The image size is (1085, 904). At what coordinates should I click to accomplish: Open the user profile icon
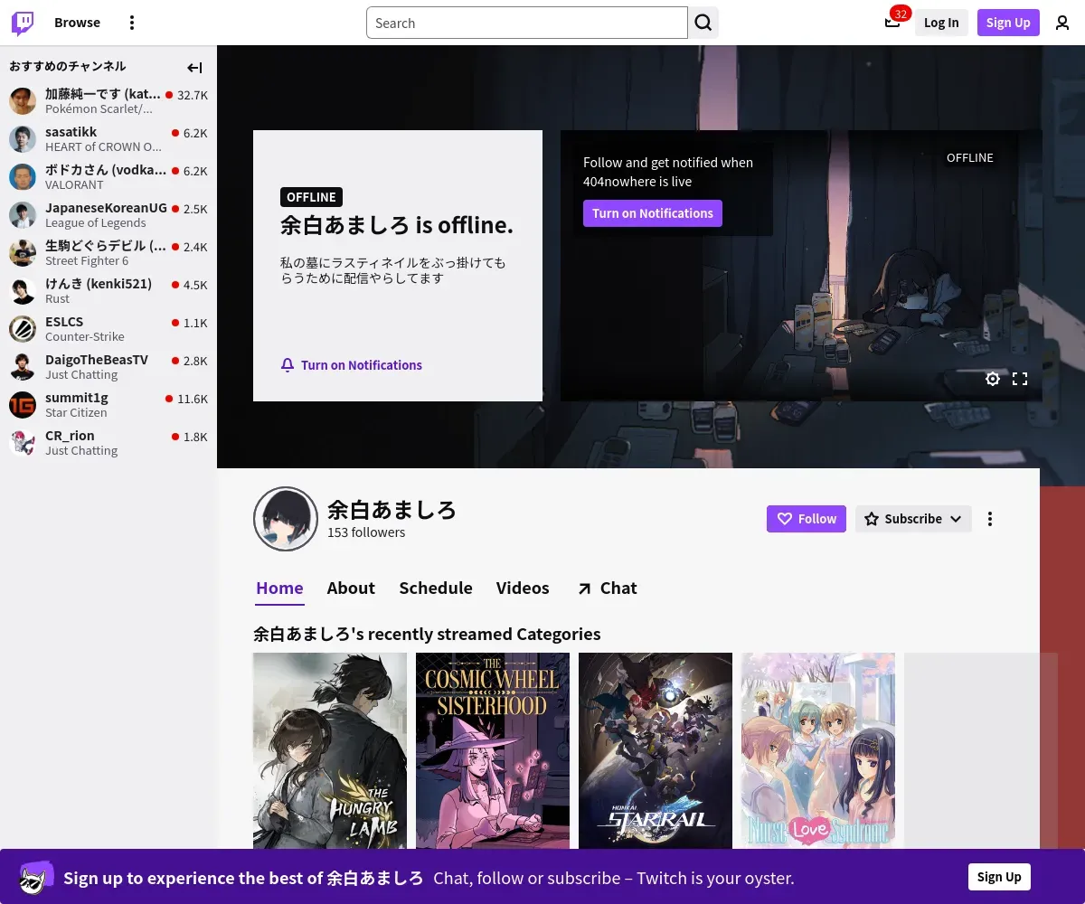(x=1062, y=23)
